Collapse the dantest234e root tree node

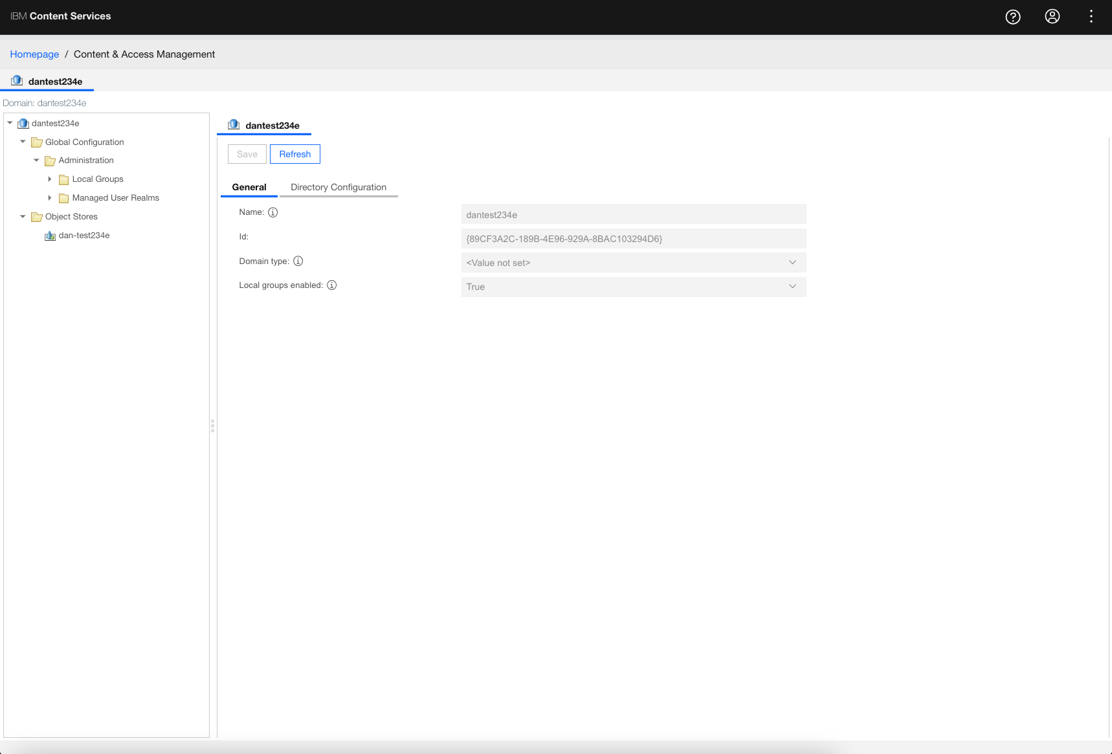(x=10, y=123)
